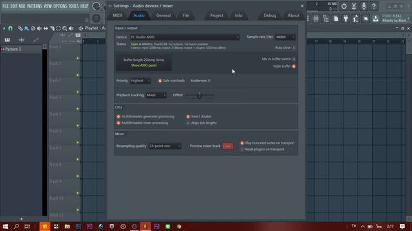Click the audio waveform icon above pattern list
The width and height of the screenshot is (412, 231).
pos(21,40)
